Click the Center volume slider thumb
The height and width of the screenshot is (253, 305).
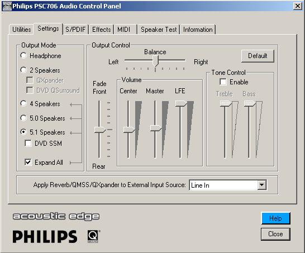pyautogui.click(x=129, y=130)
